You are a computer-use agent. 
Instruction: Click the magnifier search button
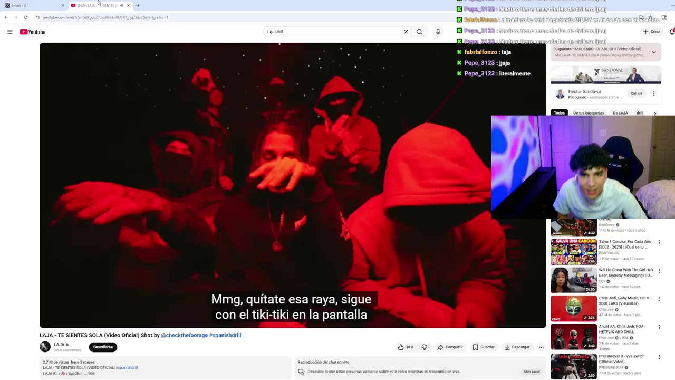coord(419,32)
